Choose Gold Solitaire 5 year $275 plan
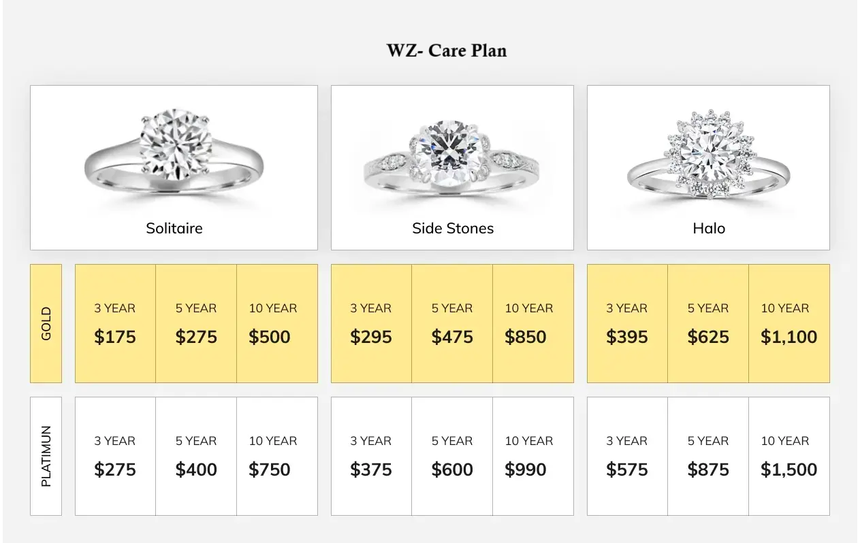The image size is (860, 543). pyautogui.click(x=196, y=323)
